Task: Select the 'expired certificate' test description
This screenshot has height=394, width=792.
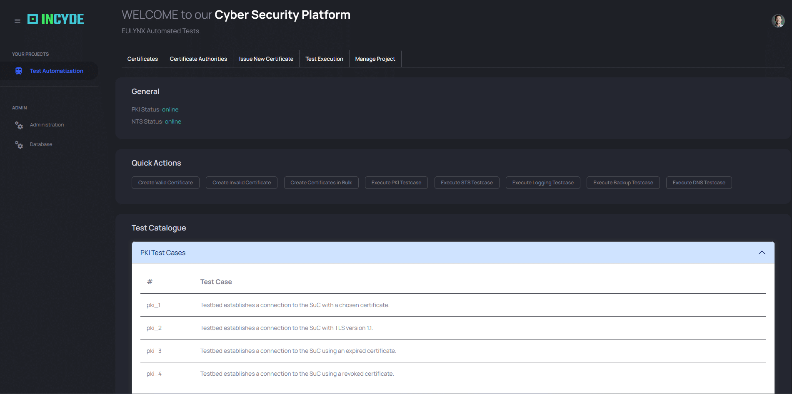Action: pos(298,351)
